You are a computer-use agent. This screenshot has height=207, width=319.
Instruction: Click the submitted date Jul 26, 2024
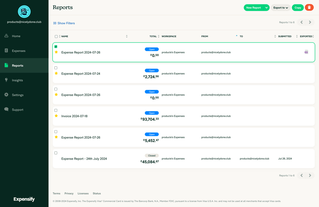[x=285, y=159]
